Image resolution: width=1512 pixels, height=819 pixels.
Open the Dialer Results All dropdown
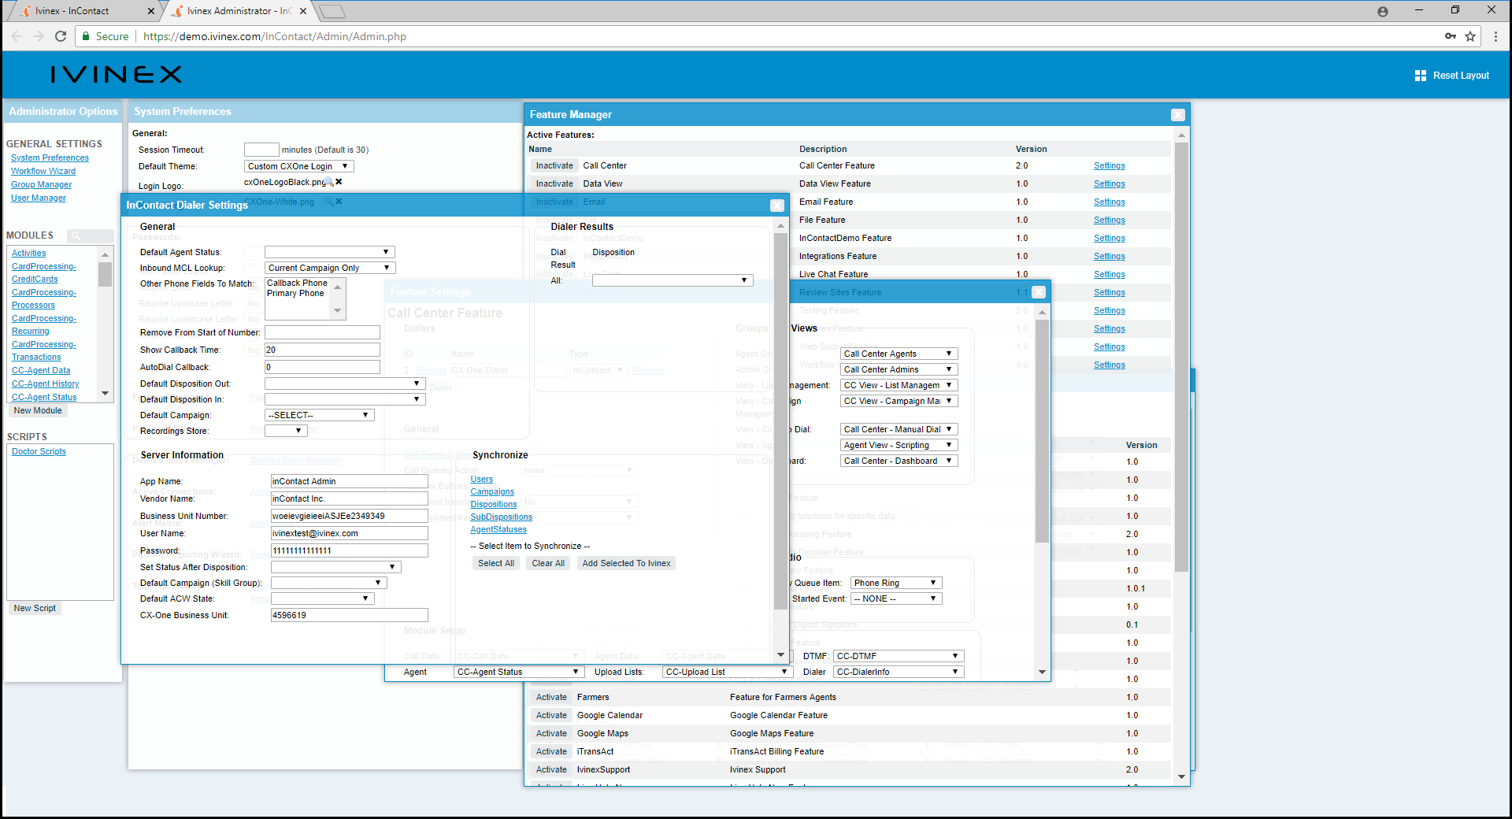tap(673, 280)
